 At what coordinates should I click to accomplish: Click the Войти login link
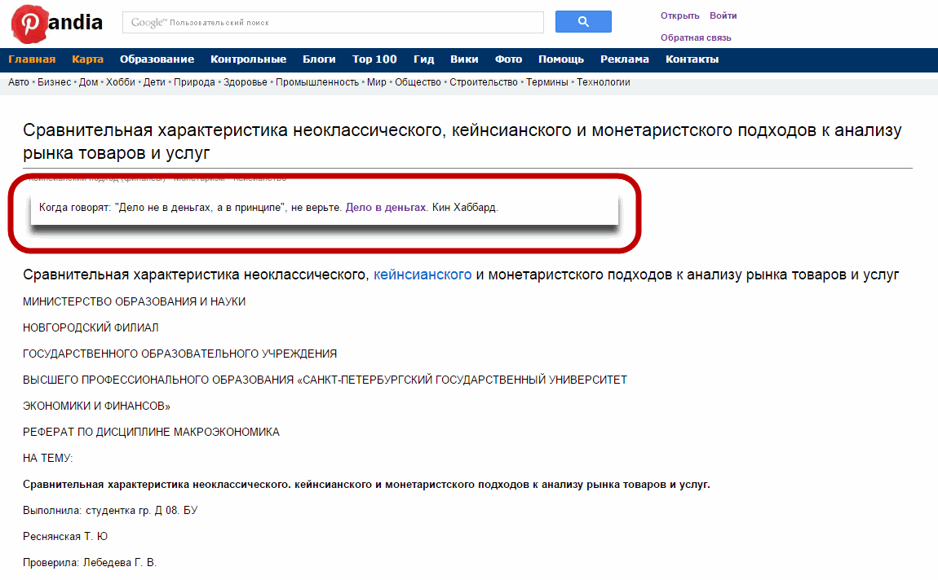coord(723,15)
